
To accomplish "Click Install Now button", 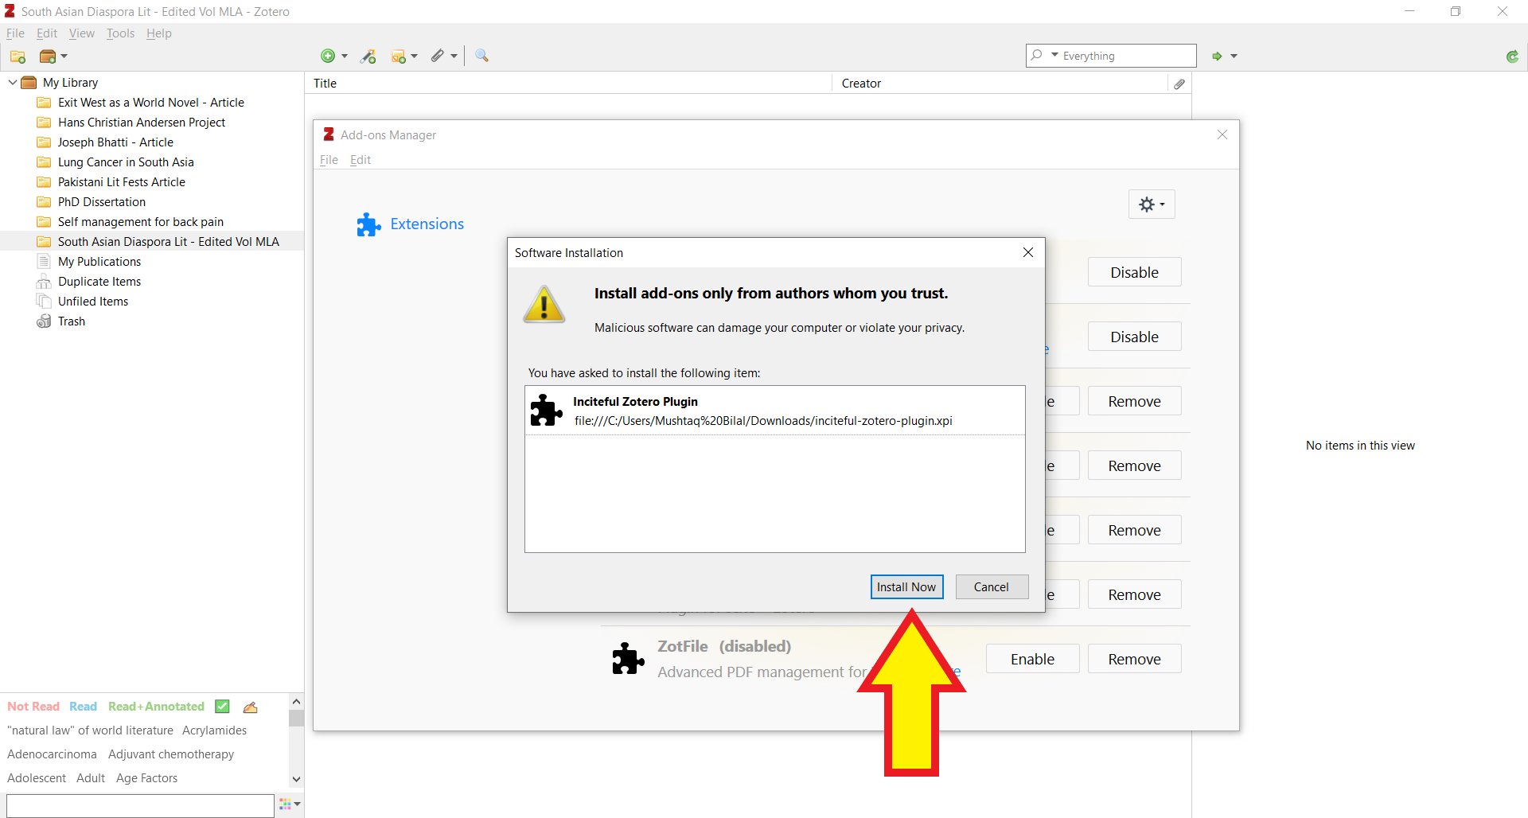I will (x=906, y=587).
